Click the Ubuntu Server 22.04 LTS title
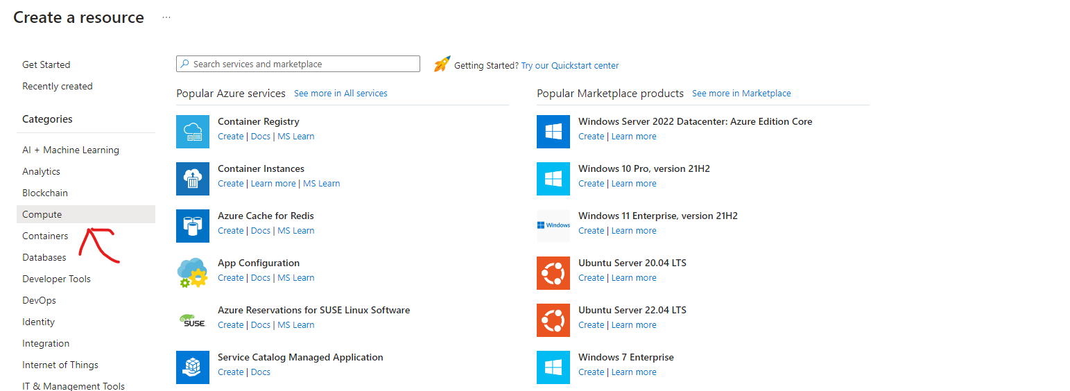Screen dimensions: 1070x391 [x=632, y=310]
